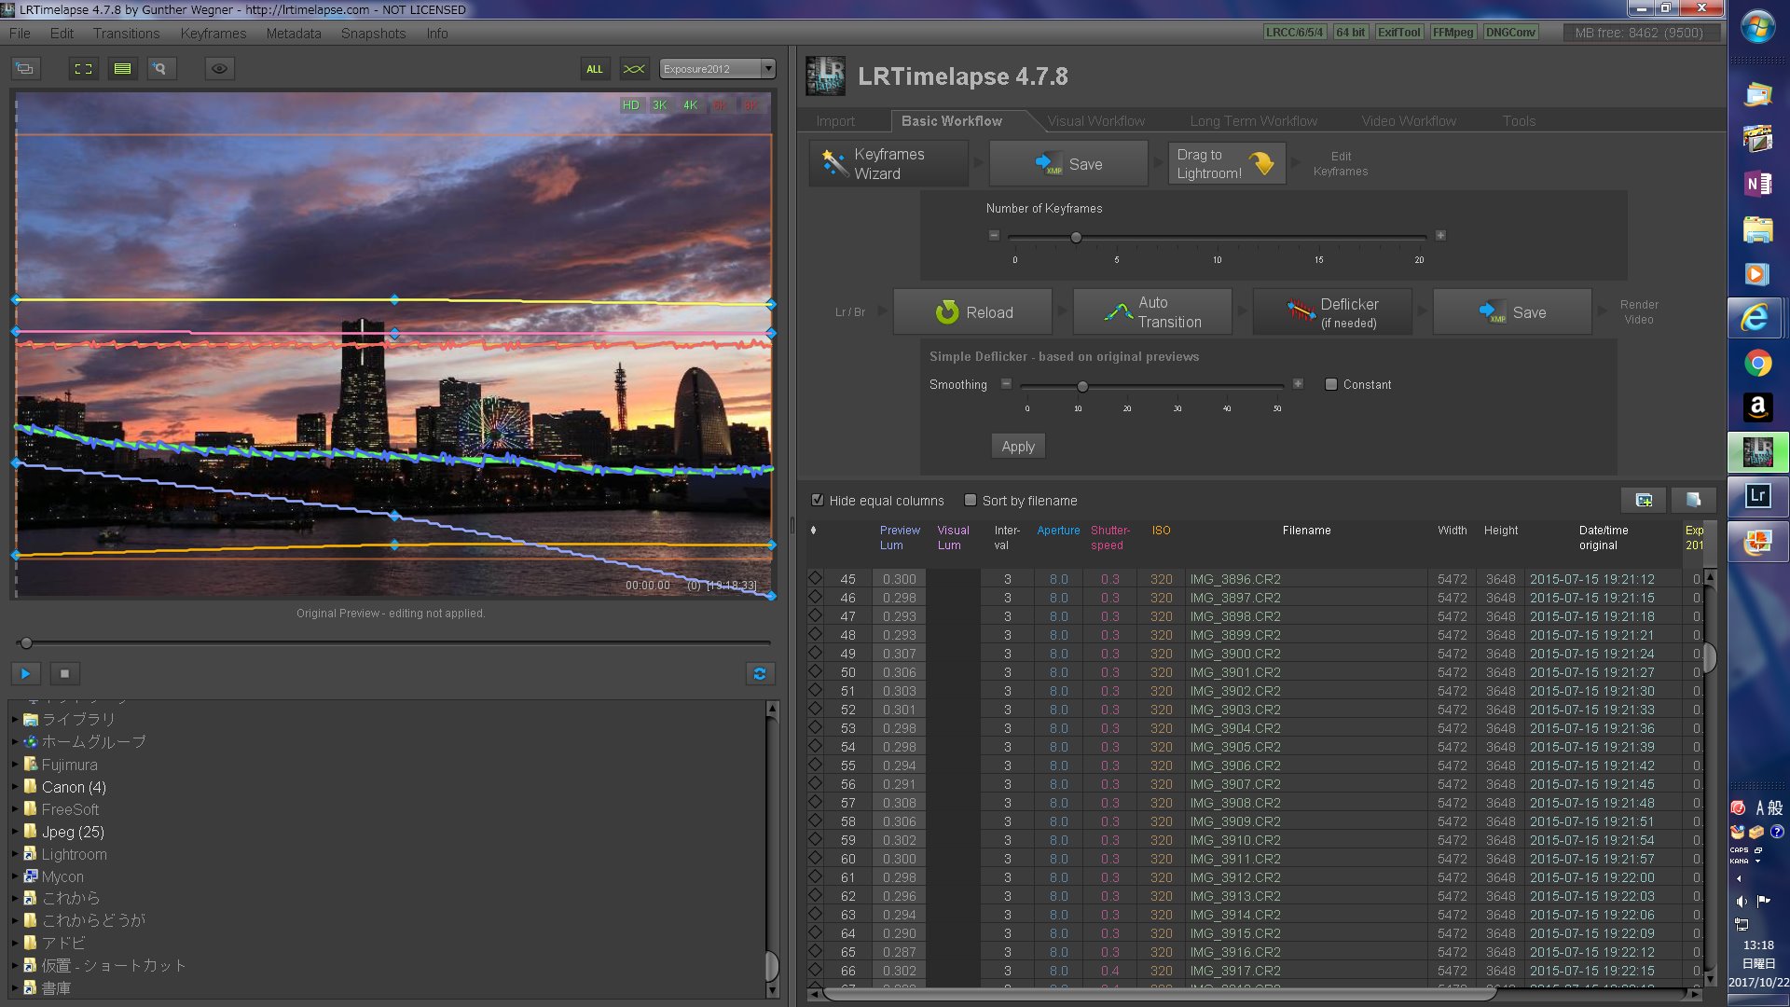Click Smoothing minus icon
Image resolution: width=1790 pixels, height=1007 pixels.
point(1006,384)
